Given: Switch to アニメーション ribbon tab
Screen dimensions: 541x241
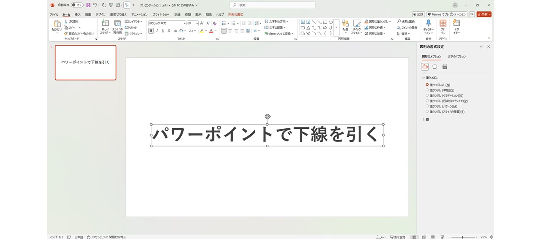Looking at the screenshot, I should (x=139, y=14).
